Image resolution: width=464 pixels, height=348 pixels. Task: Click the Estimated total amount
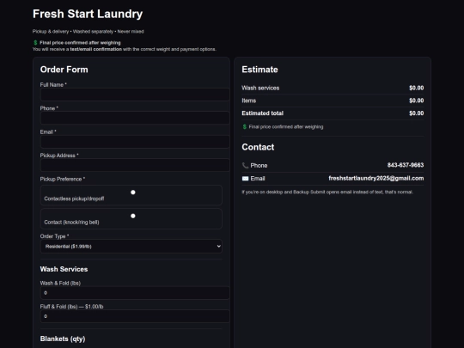pyautogui.click(x=417, y=113)
